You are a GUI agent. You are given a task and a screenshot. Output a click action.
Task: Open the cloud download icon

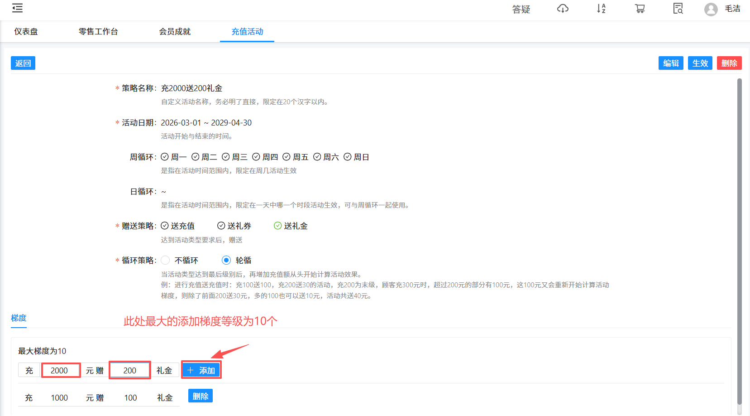(x=563, y=9)
